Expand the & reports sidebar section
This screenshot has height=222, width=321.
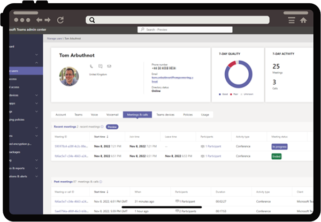click(36, 168)
